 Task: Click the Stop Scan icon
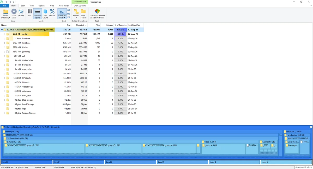tap(14, 11)
